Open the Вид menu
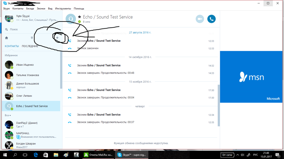The height and width of the screenshot is (159, 284). [x=50, y=8]
